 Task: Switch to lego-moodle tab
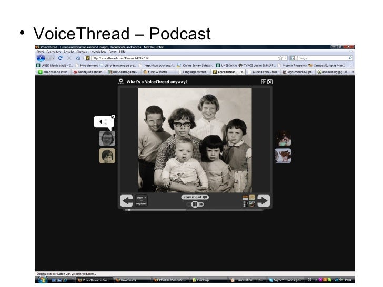point(298,72)
